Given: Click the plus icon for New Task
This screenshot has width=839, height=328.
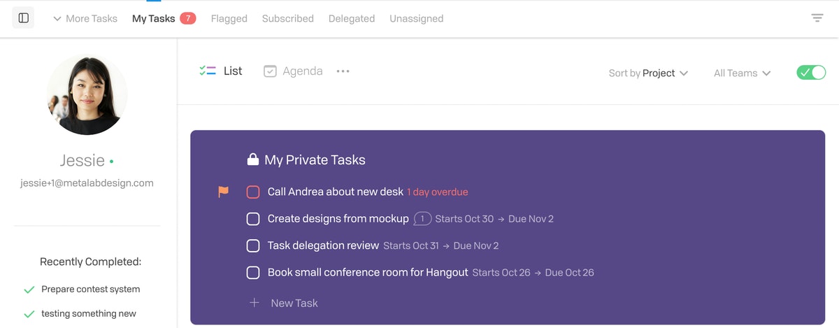Looking at the screenshot, I should pyautogui.click(x=254, y=303).
